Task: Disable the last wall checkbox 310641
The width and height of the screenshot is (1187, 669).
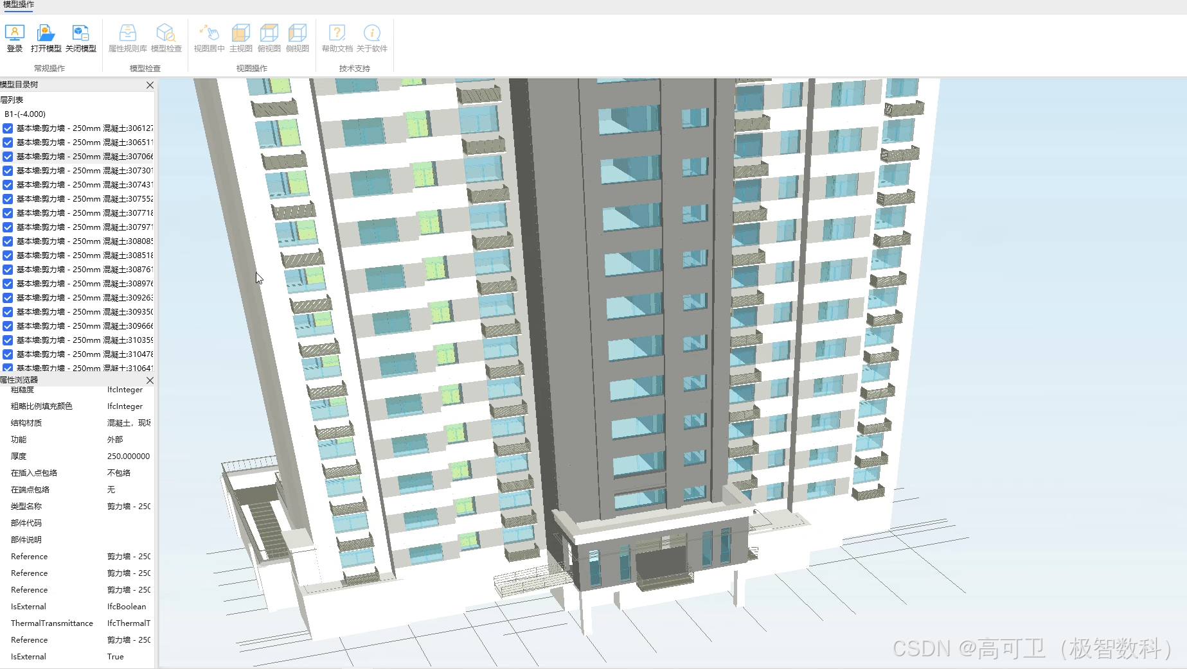Action: (x=7, y=368)
